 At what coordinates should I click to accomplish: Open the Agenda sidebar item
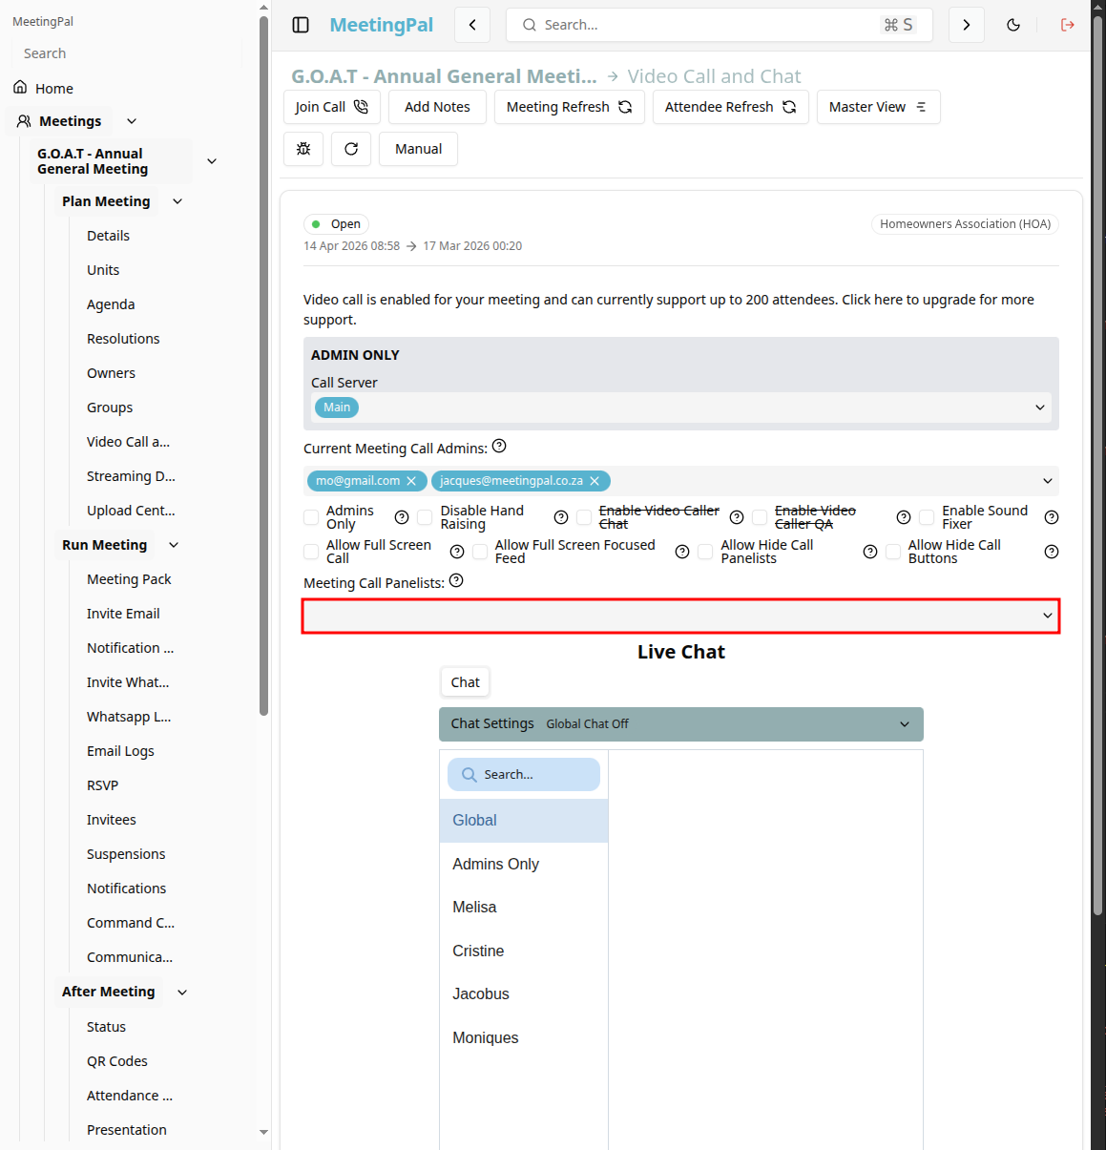point(111,304)
